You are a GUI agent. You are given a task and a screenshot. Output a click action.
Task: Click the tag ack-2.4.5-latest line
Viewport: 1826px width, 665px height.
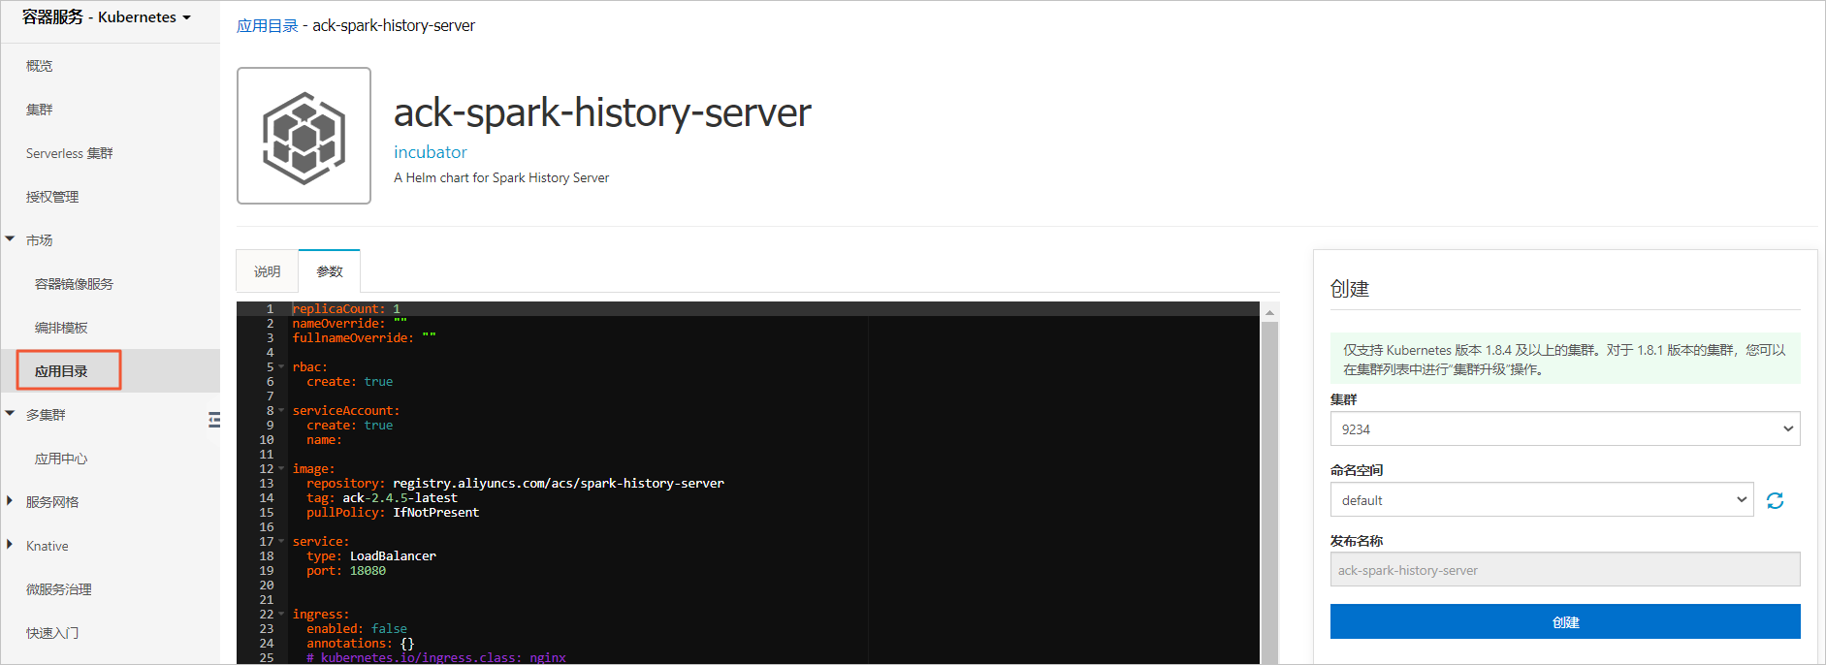tap(382, 498)
